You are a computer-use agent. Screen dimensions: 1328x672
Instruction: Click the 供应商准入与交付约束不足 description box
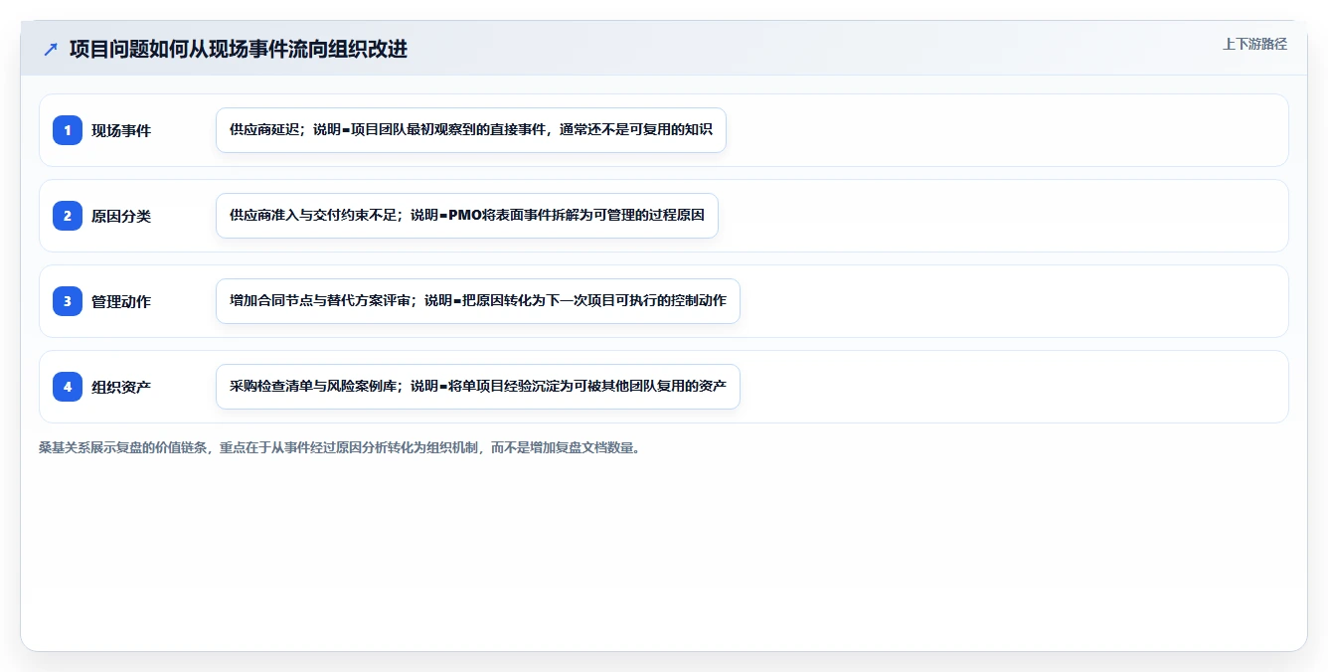point(467,216)
